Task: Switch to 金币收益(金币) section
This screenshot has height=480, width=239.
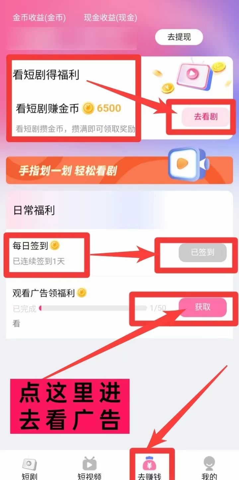Action: (39, 18)
